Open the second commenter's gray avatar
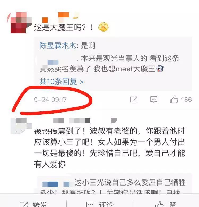The width and height of the screenshot is (199, 207). point(21,126)
